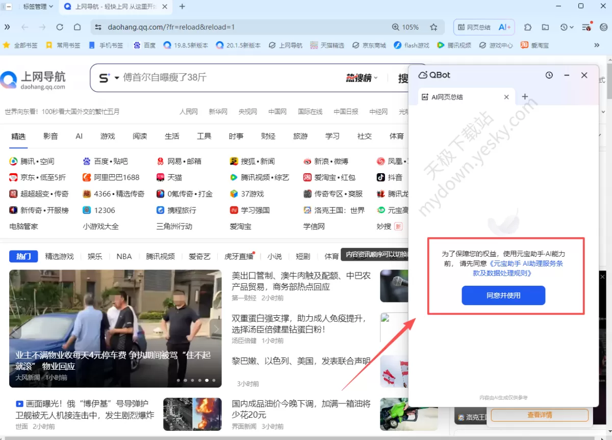
Task: Reload the current page
Action: pos(60,27)
